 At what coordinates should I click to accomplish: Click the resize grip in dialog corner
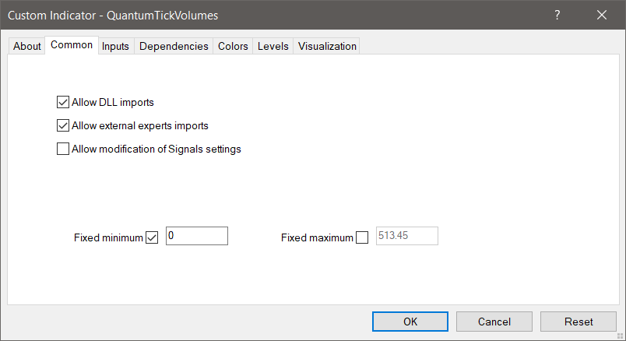[621, 336]
